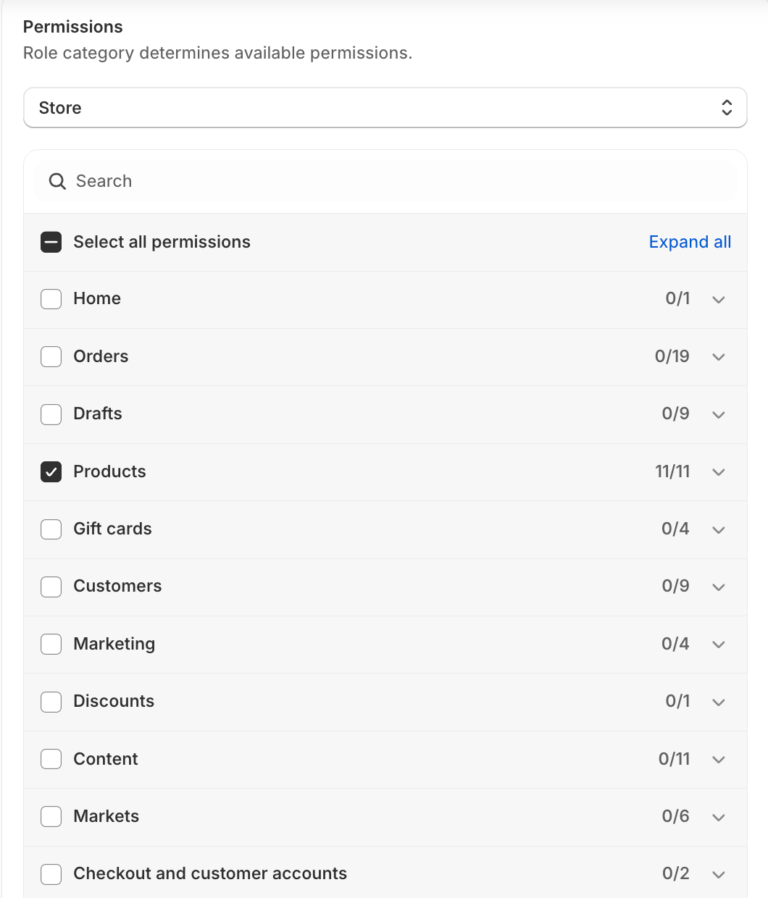
Task: Click the search magnifier icon
Action: point(57,182)
